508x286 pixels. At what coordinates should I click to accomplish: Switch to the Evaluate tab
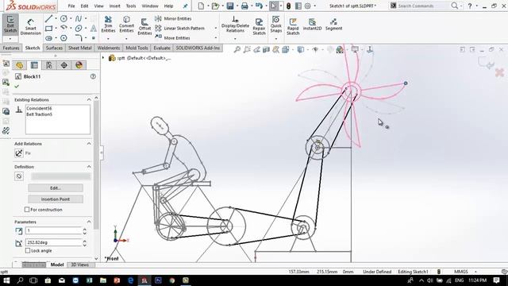click(162, 48)
